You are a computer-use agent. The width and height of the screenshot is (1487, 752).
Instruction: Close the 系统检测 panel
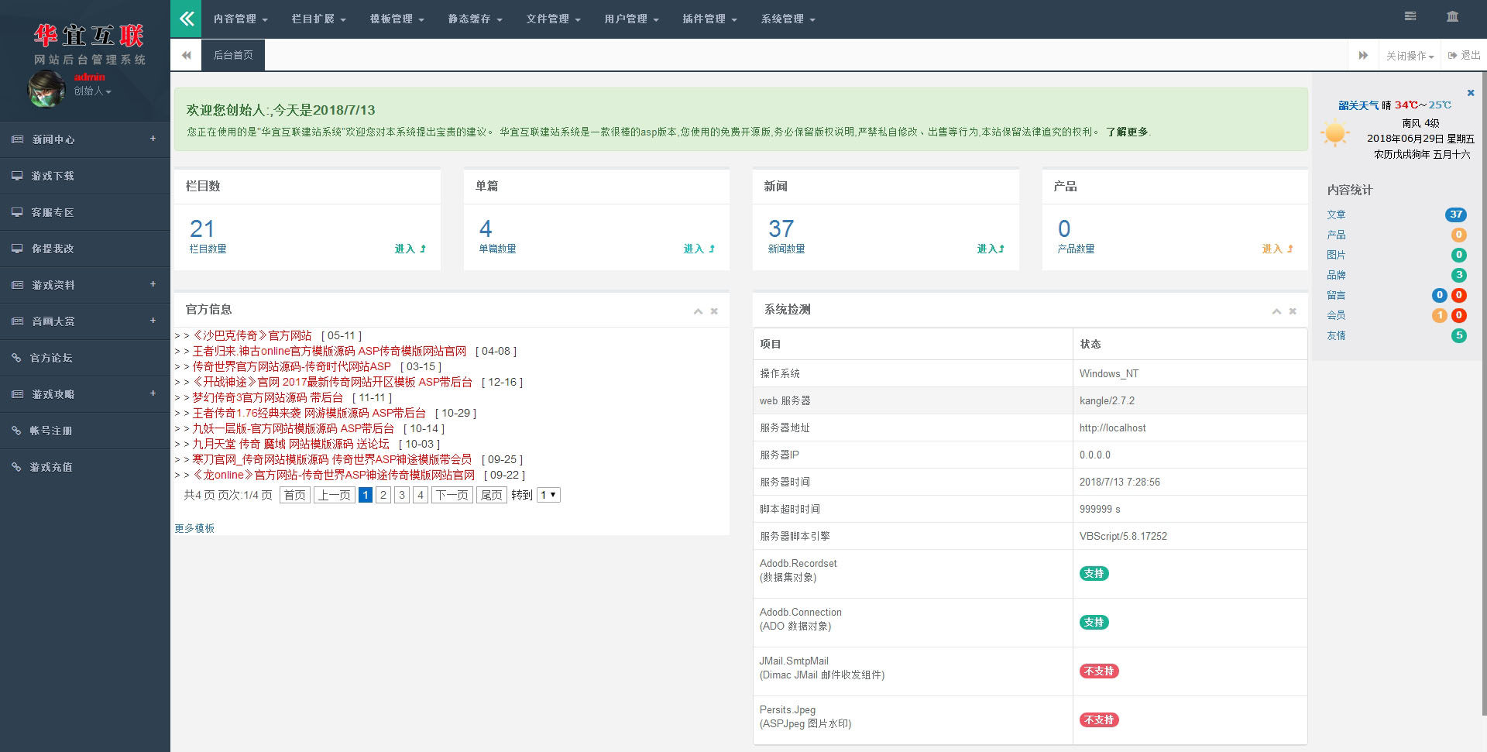[x=1293, y=311]
